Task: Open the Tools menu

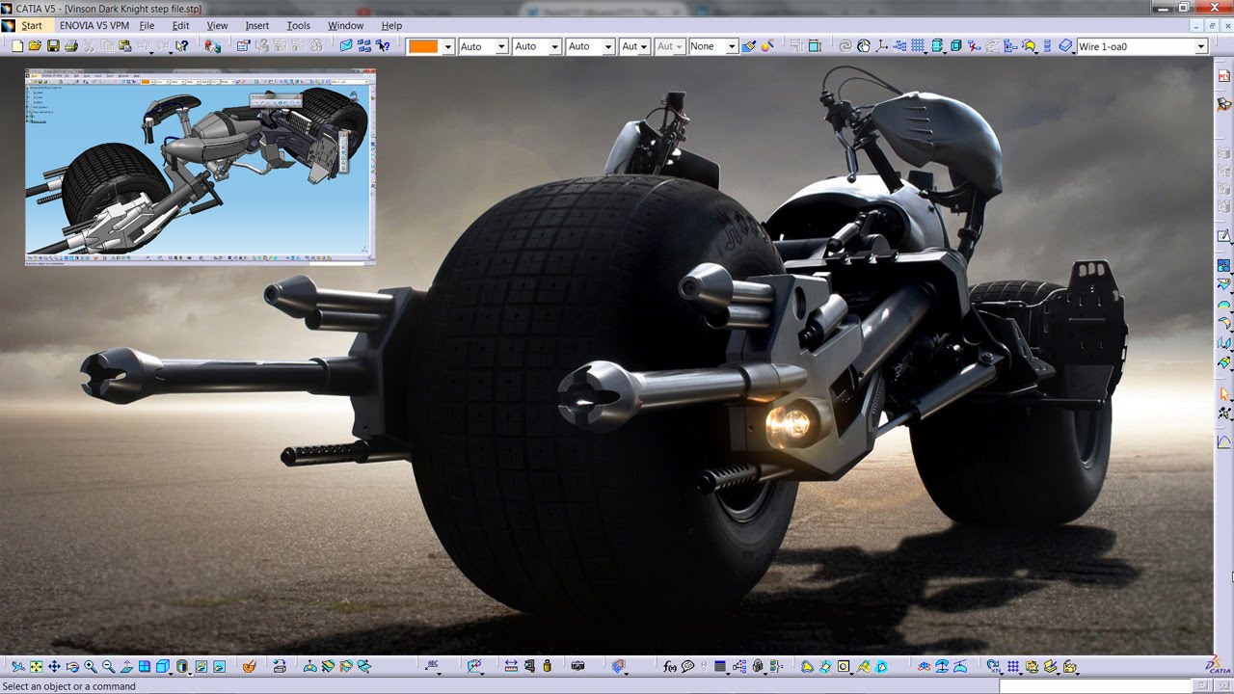Action: click(x=299, y=26)
